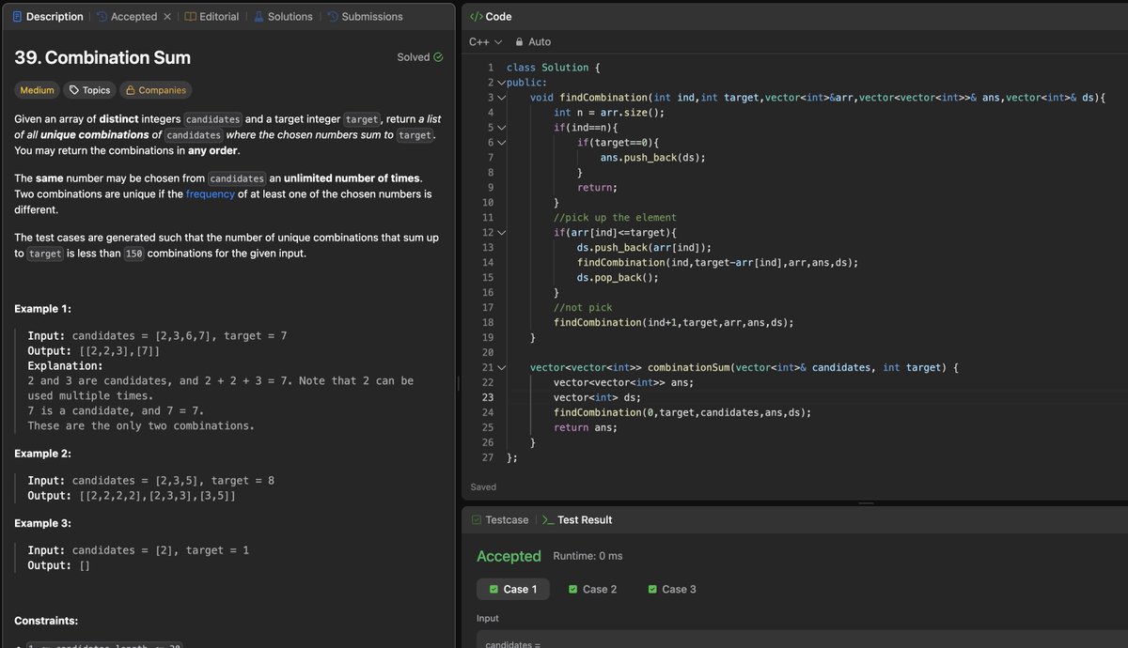Click the Runtime: 0 ms text
Image resolution: width=1128 pixels, height=648 pixels.
(x=587, y=556)
